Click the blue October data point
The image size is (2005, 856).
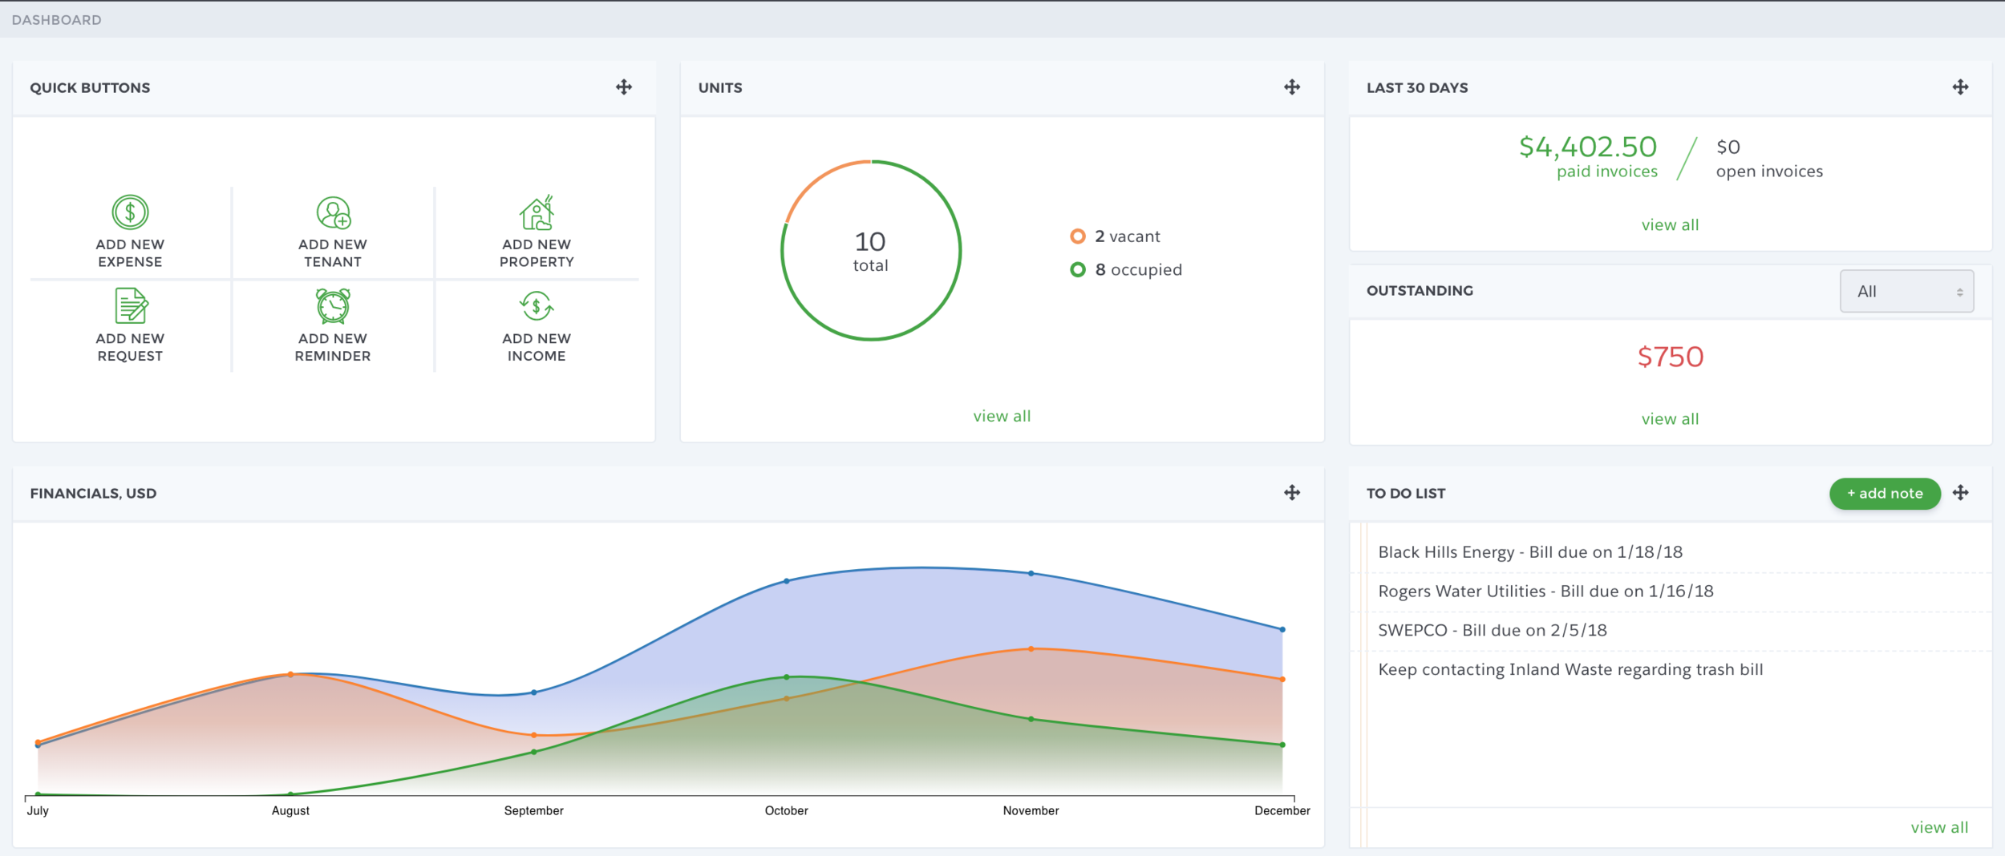point(787,581)
